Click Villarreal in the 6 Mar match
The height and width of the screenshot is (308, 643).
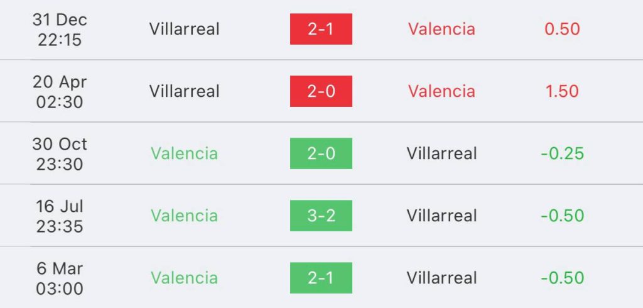(x=441, y=278)
